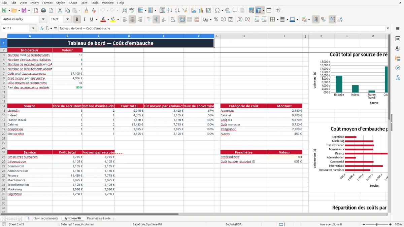Open the Function Wizard fx icon

click(x=42, y=28)
